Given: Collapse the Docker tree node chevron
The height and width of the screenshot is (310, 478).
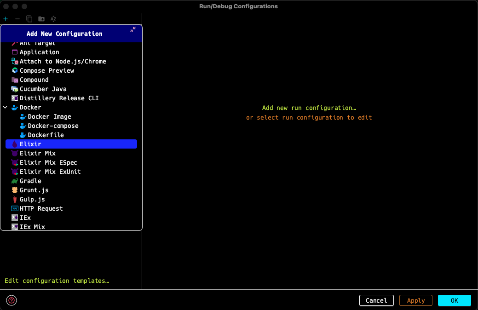Looking at the screenshot, I should (x=5, y=107).
